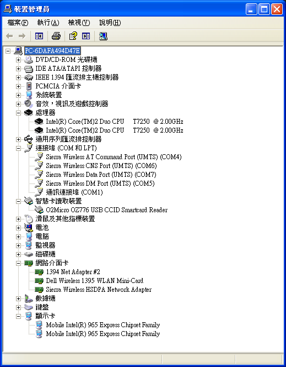Click the PCMCIA 介面卡 icon
The height and width of the screenshot is (367, 286).
(x=29, y=86)
